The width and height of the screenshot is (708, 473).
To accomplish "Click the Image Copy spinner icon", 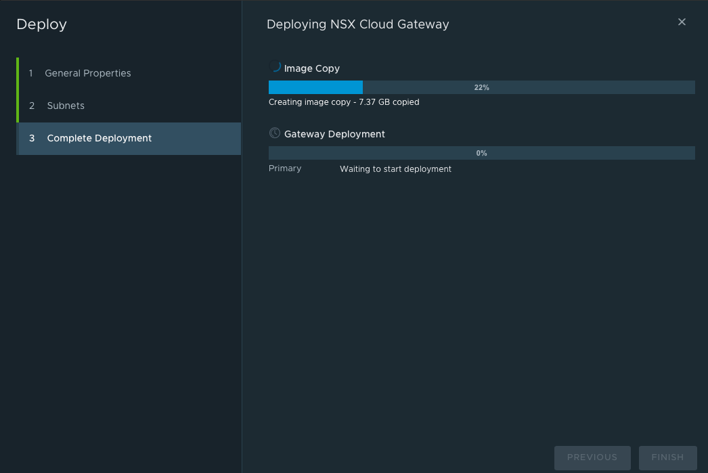I will 275,66.
